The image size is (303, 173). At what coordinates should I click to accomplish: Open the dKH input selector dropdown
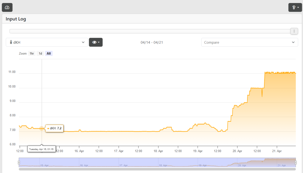pos(47,42)
